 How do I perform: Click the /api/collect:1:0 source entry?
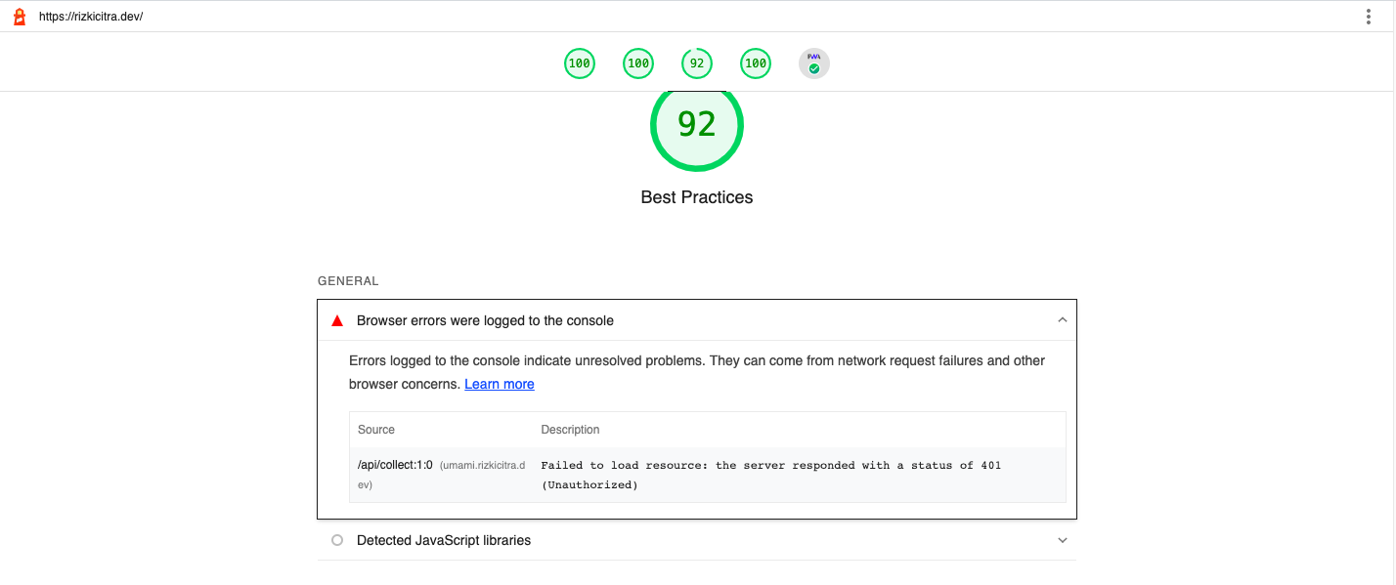pyautogui.click(x=395, y=465)
